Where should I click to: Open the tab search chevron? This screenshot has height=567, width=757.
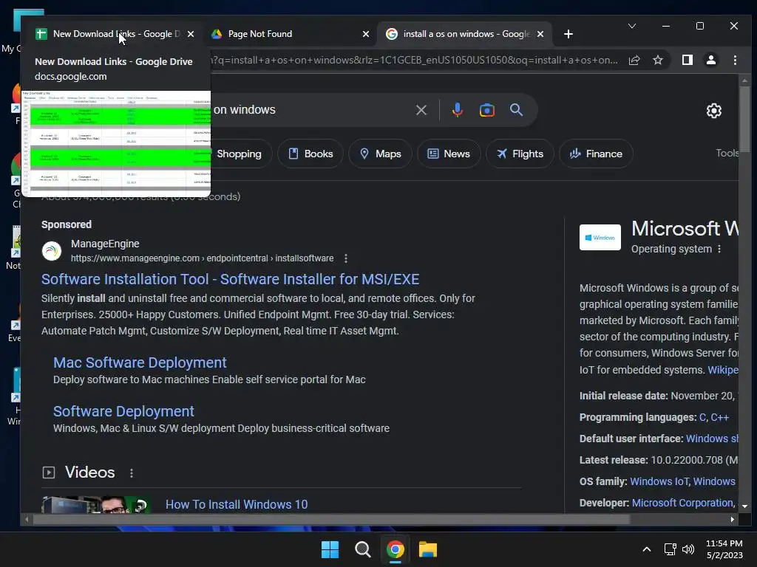point(632,26)
